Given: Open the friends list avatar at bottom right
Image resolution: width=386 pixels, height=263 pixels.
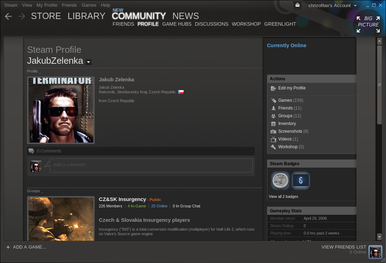Looking at the screenshot, I should click(375, 252).
